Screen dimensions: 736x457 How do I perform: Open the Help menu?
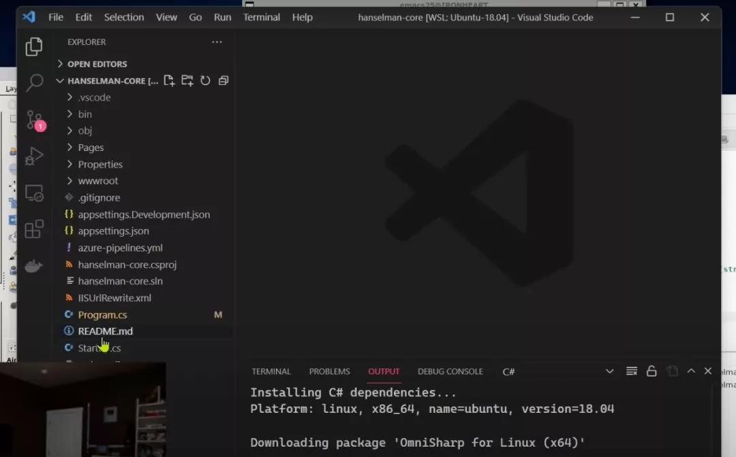303,17
